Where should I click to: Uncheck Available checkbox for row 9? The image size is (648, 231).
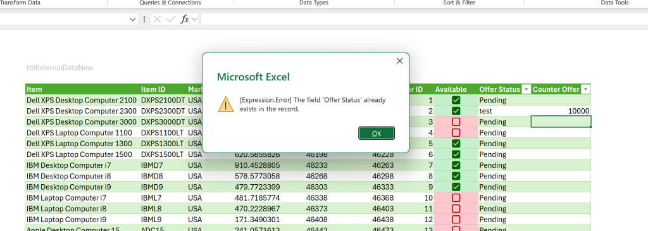456,187
